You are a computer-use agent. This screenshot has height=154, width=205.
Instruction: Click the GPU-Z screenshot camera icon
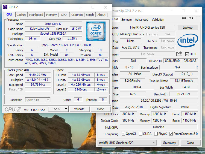184,18
